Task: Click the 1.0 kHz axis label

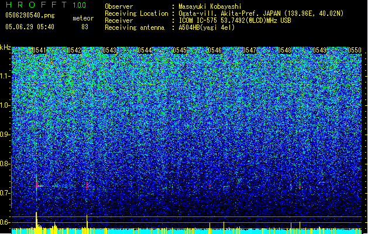Action: 5,105
